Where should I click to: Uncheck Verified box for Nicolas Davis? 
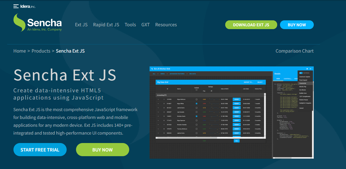(x=196, y=116)
